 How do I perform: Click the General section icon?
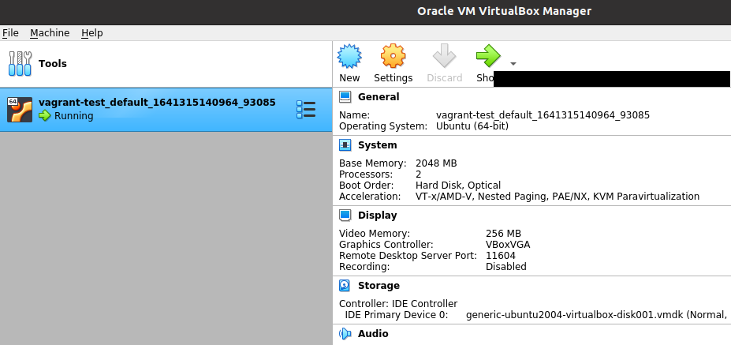(345, 97)
